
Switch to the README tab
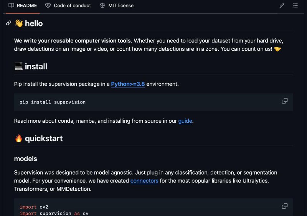point(23,6)
